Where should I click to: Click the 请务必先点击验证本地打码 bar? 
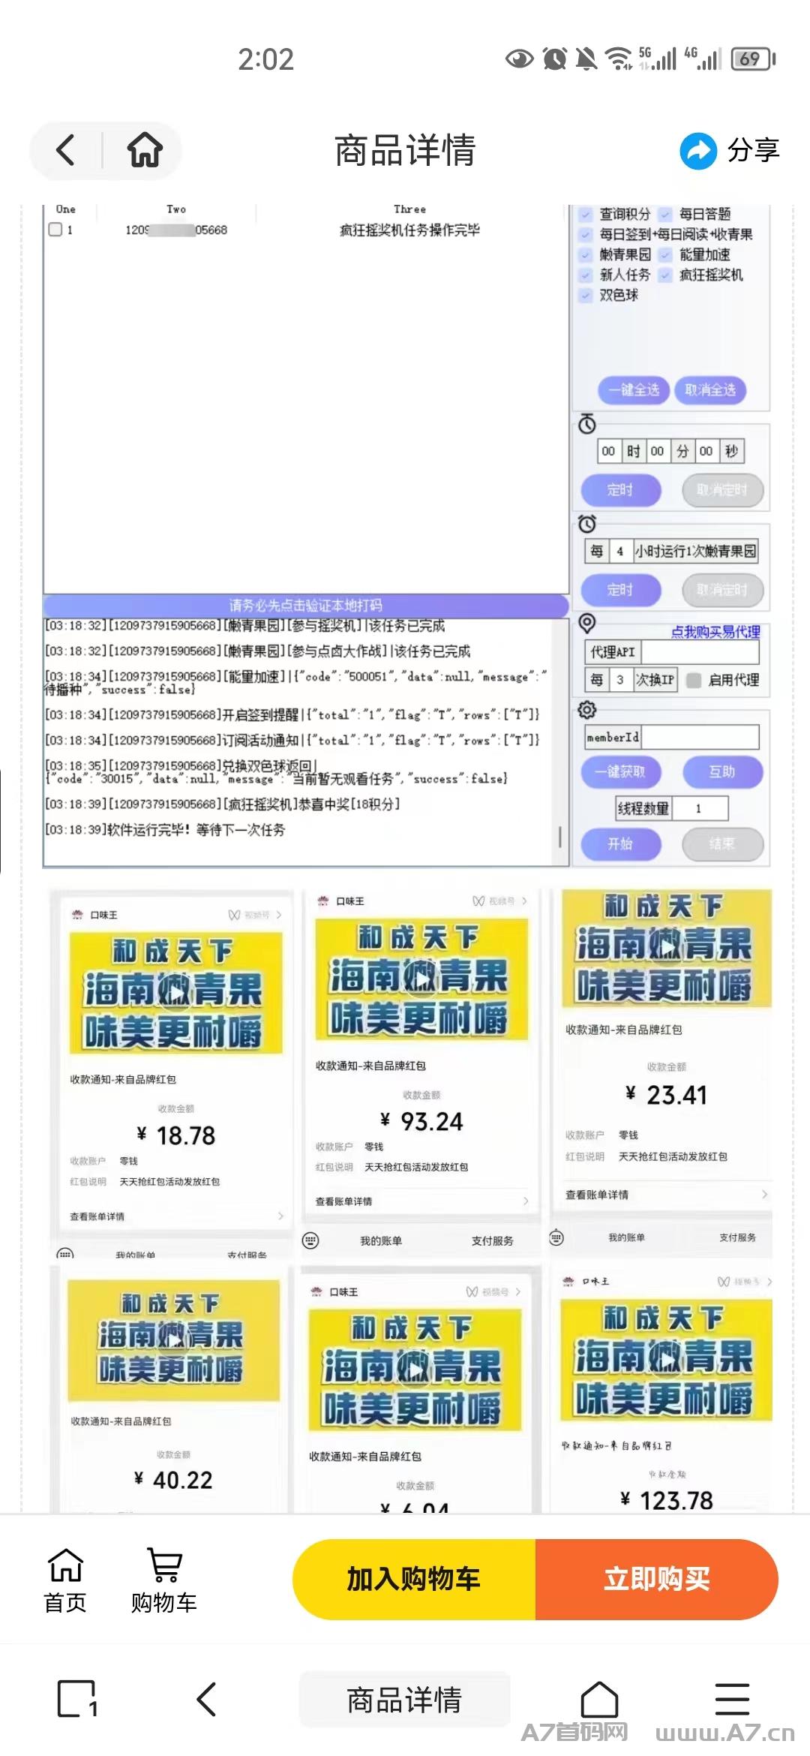tap(306, 606)
